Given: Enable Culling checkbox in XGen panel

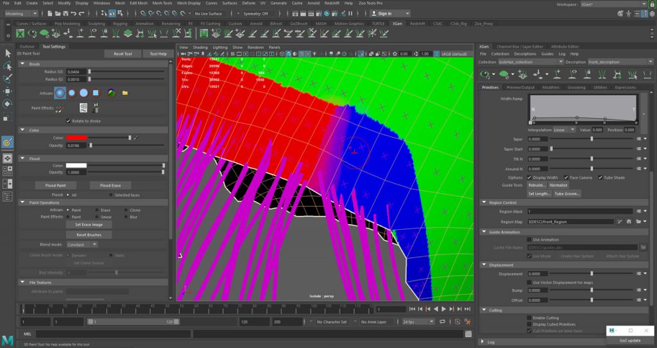Looking at the screenshot, I should (x=529, y=317).
